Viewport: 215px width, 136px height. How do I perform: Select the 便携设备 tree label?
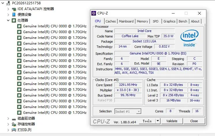tap(24, 15)
